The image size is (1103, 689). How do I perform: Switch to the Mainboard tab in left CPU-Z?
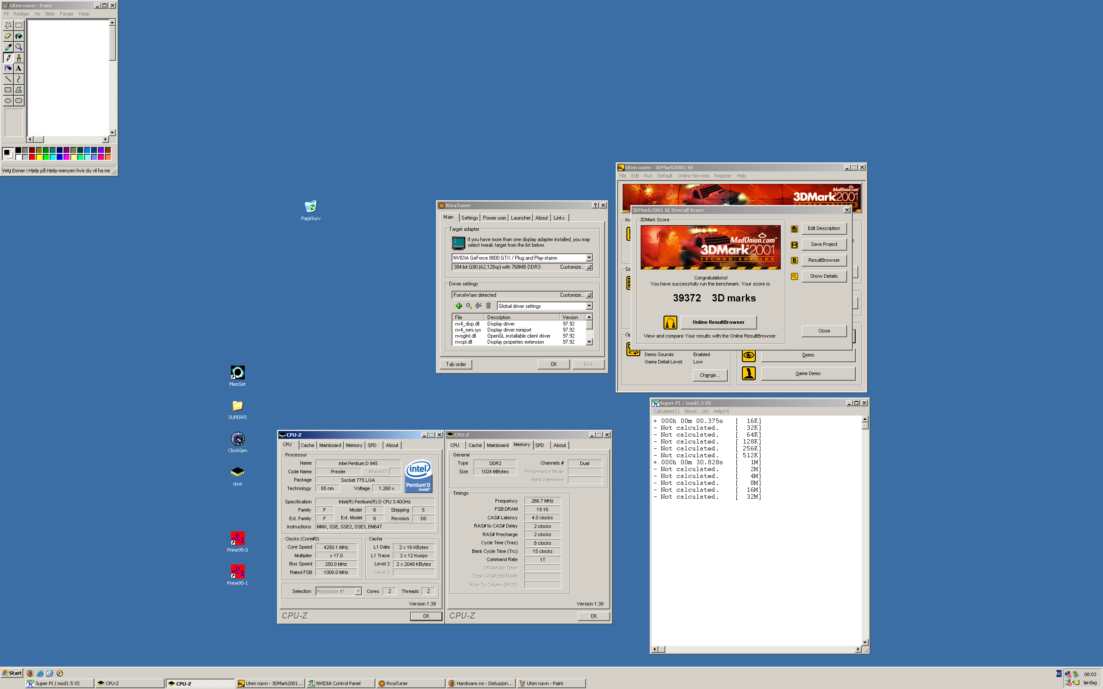pos(330,445)
